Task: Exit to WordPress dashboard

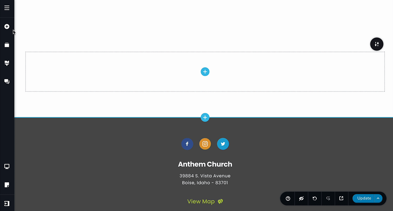Action: coord(7,203)
